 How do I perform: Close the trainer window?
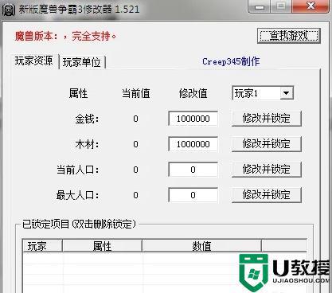pos(311,6)
